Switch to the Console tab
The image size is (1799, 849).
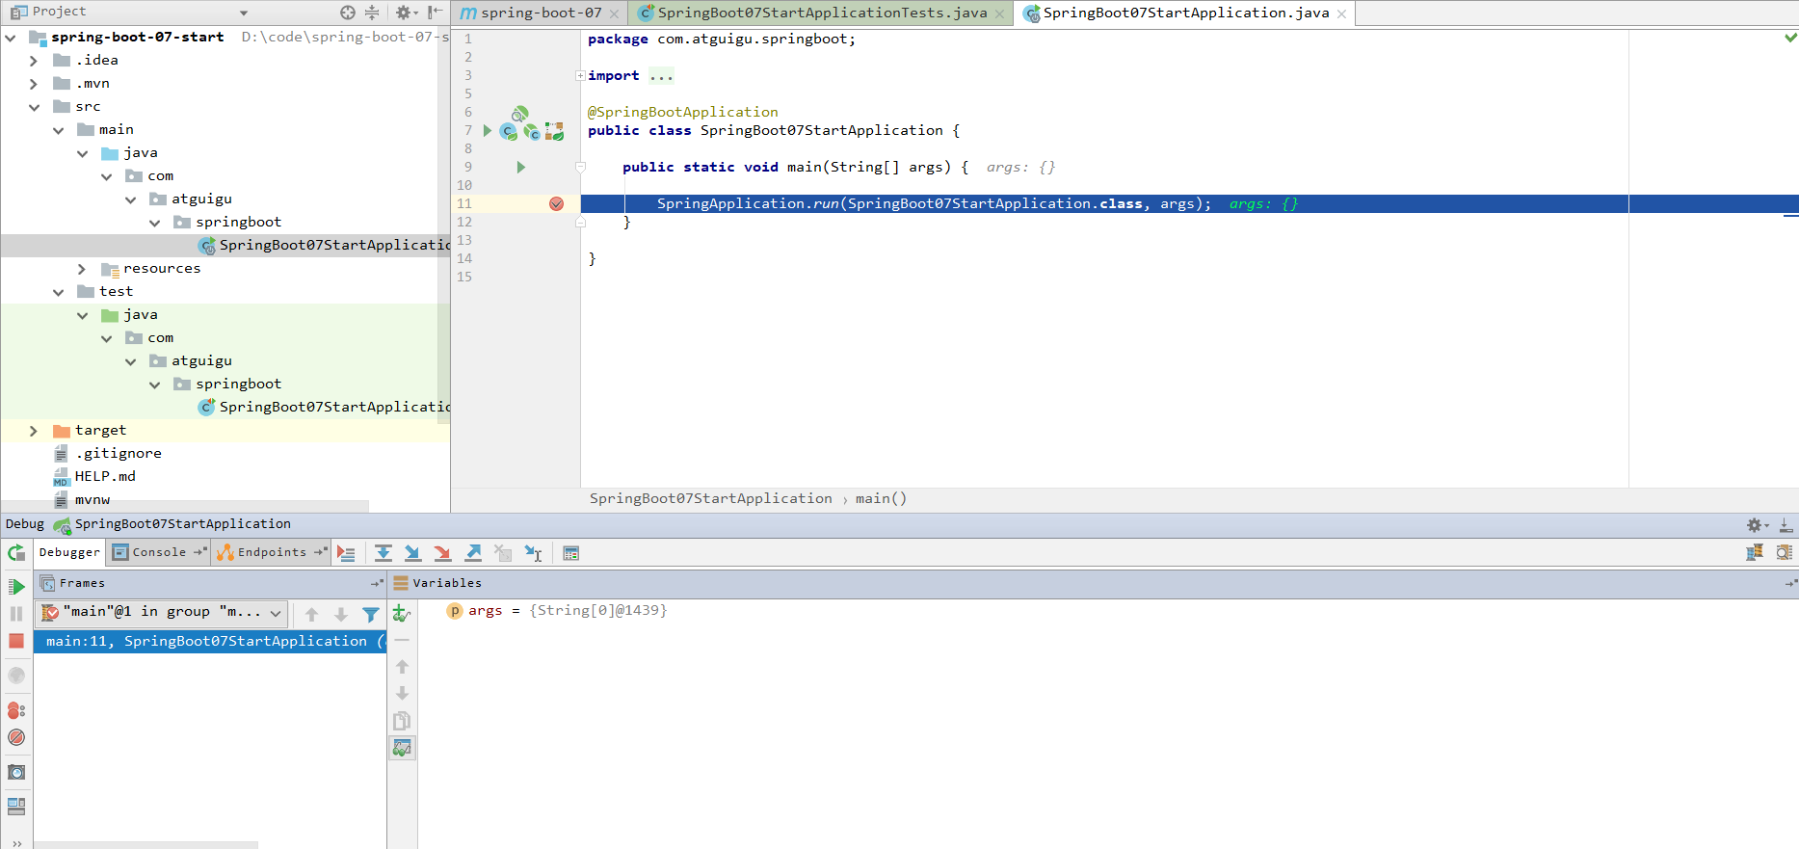click(x=159, y=552)
